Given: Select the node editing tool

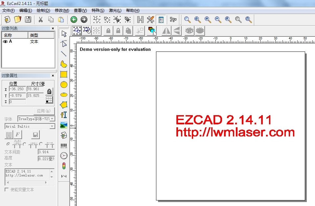Looking at the screenshot, I should 64,44.
